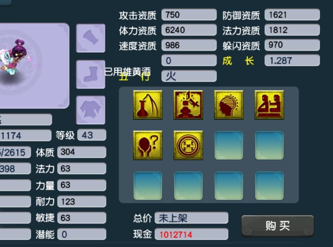
Task: Click the 体质 constitution value 304
Action: click(x=82, y=152)
